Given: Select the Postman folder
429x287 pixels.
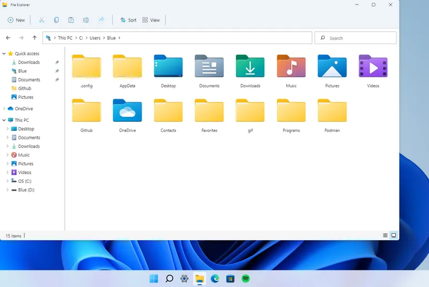Looking at the screenshot, I should coord(332,116).
